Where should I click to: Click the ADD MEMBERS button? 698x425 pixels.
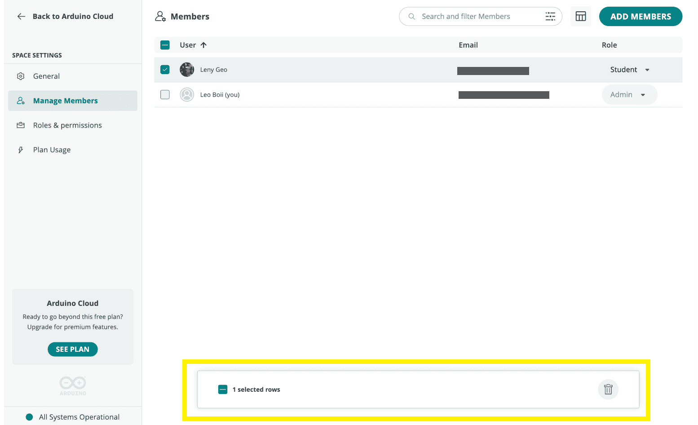coord(641,17)
